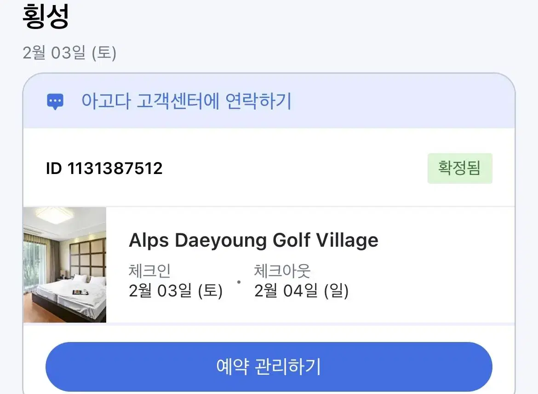The height and width of the screenshot is (394, 538).
Task: Tap the word Village in the hotel name
Action: click(347, 240)
